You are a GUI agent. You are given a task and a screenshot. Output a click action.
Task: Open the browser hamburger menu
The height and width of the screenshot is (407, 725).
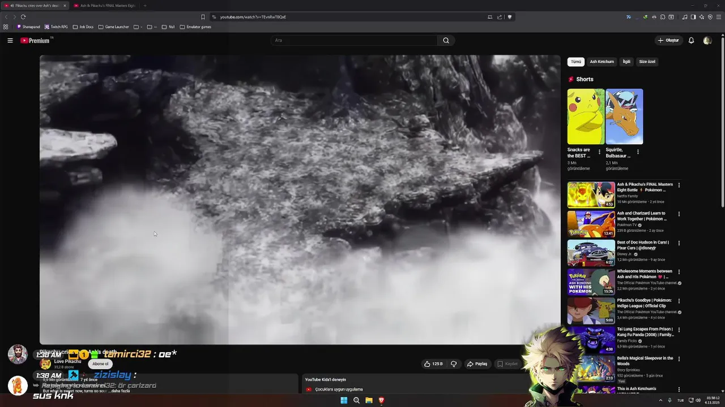click(x=719, y=17)
